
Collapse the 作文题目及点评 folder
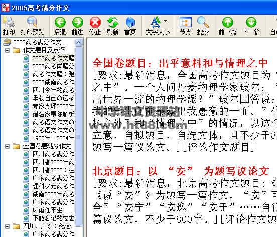[x=7, y=50]
